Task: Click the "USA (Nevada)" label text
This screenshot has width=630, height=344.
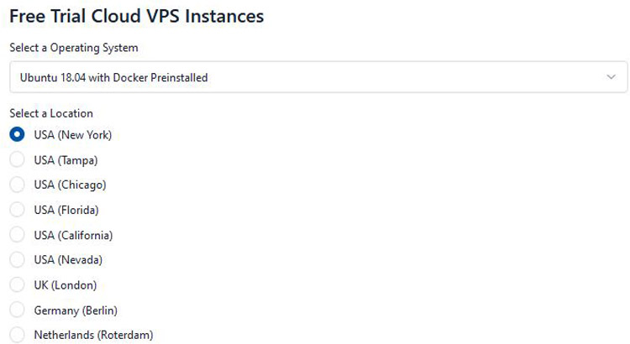Action: pos(68,260)
